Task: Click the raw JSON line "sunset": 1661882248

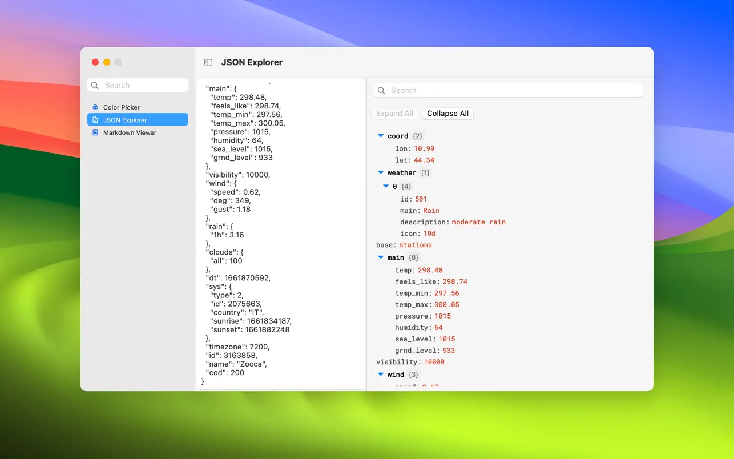Action: [x=250, y=329]
